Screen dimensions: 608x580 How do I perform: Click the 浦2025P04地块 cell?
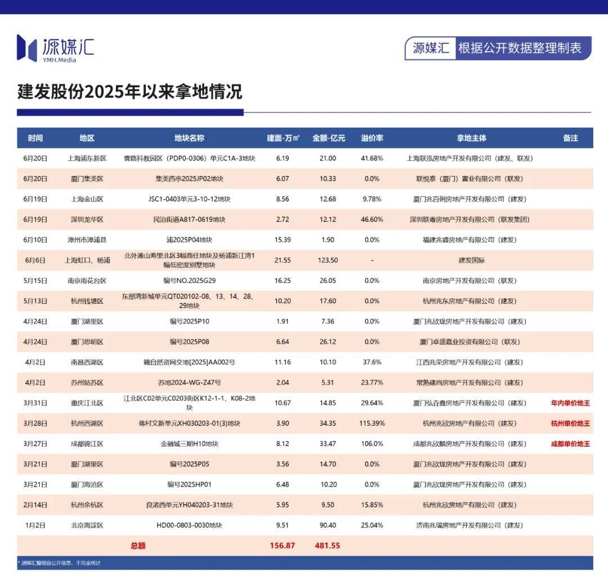[189, 240]
